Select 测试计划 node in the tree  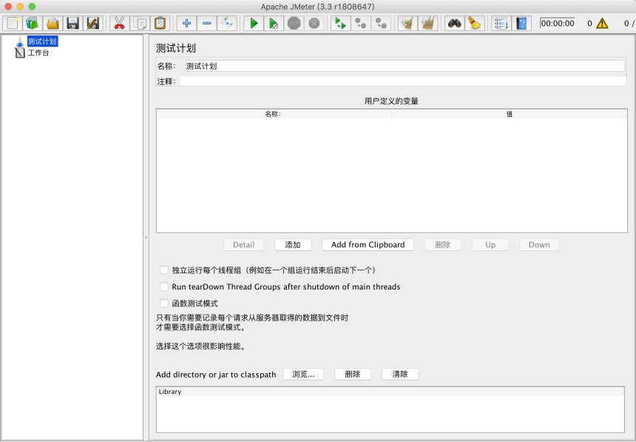pos(42,41)
